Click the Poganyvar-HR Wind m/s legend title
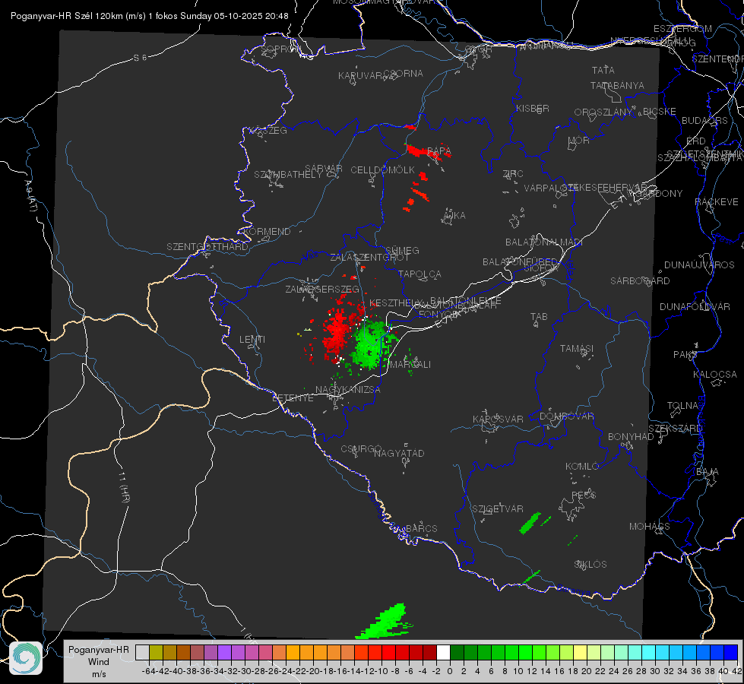744x684 pixels. 99,662
